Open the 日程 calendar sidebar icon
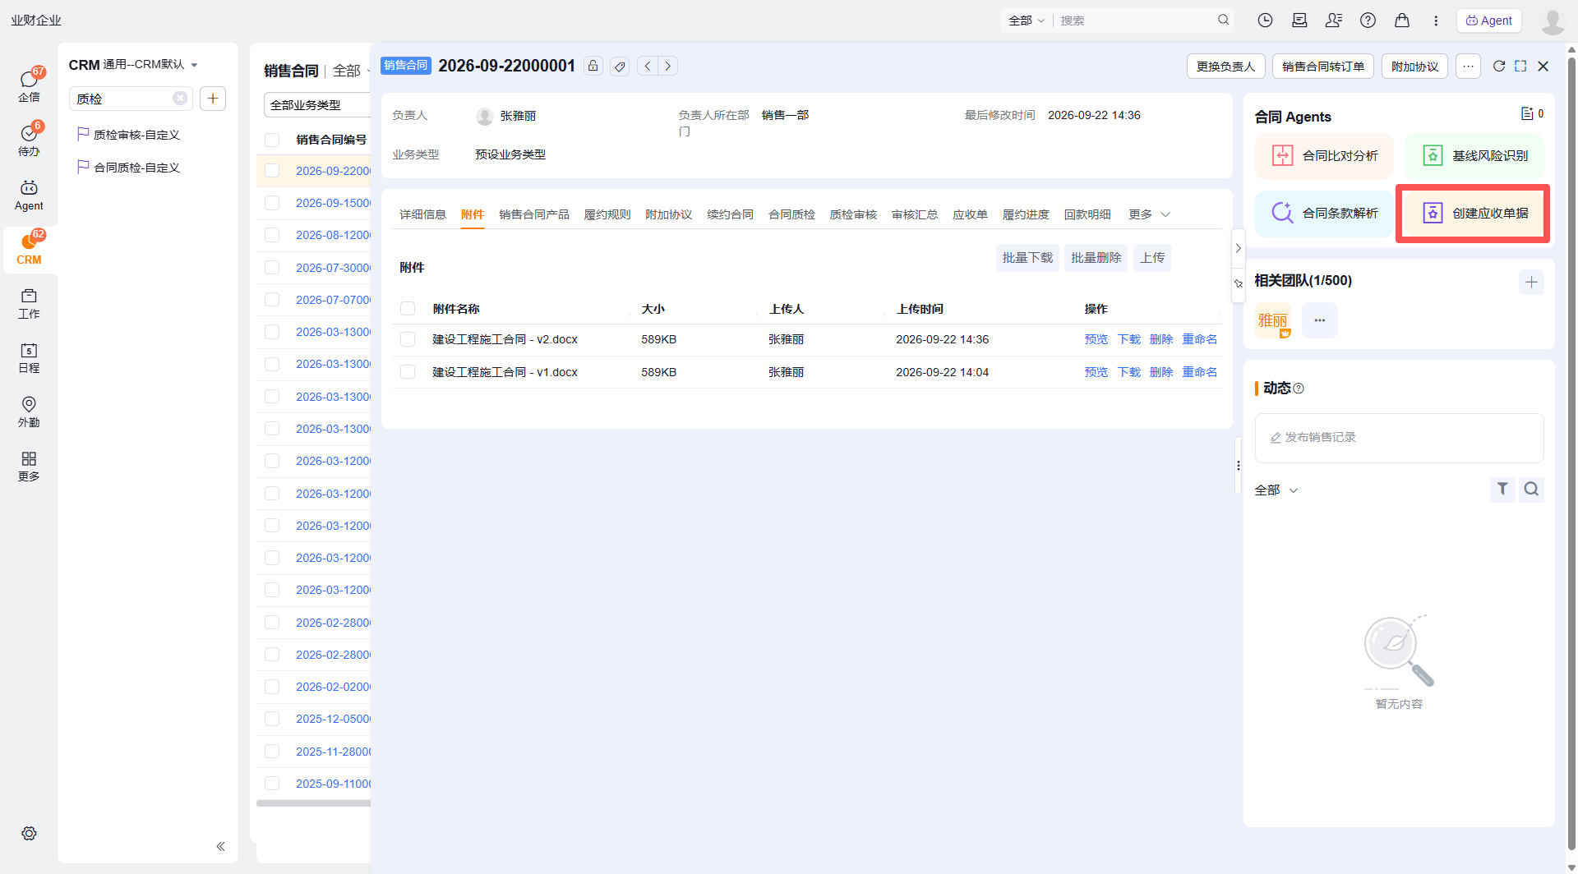The height and width of the screenshot is (874, 1578). tap(29, 358)
